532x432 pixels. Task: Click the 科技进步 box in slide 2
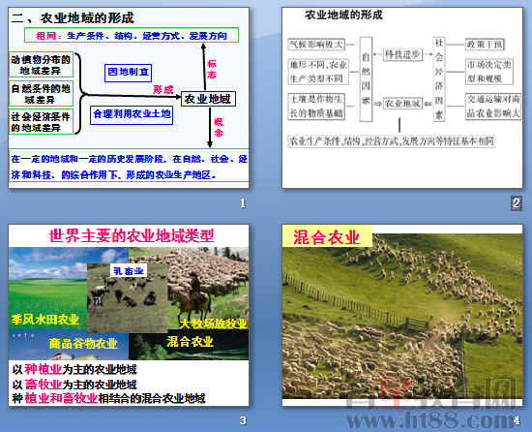coord(402,54)
